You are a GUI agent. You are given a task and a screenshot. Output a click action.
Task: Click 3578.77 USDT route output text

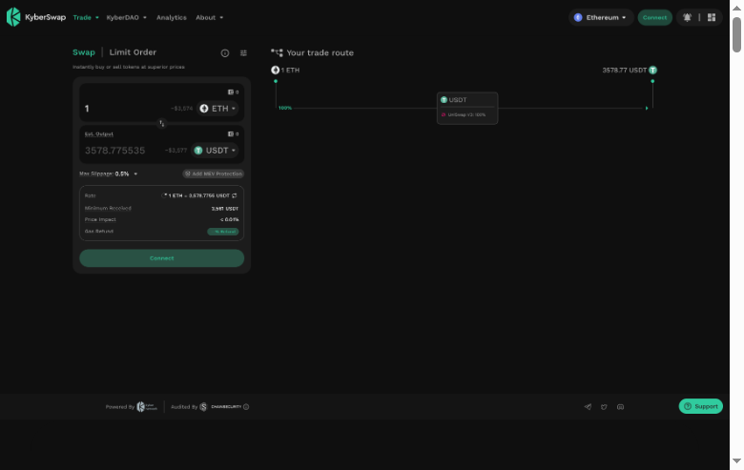(624, 71)
